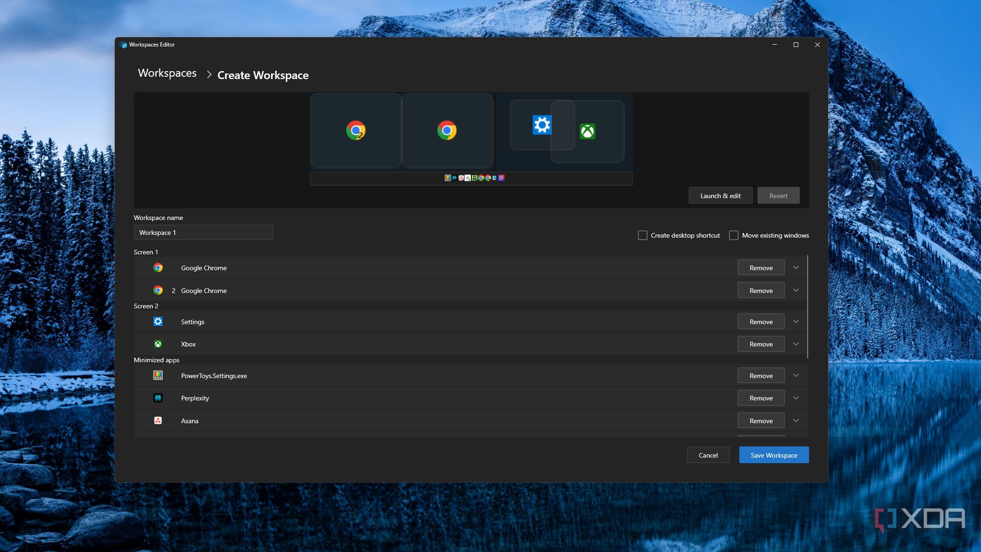981x552 pixels.
Task: Cancel workspace creation
Action: click(708, 455)
